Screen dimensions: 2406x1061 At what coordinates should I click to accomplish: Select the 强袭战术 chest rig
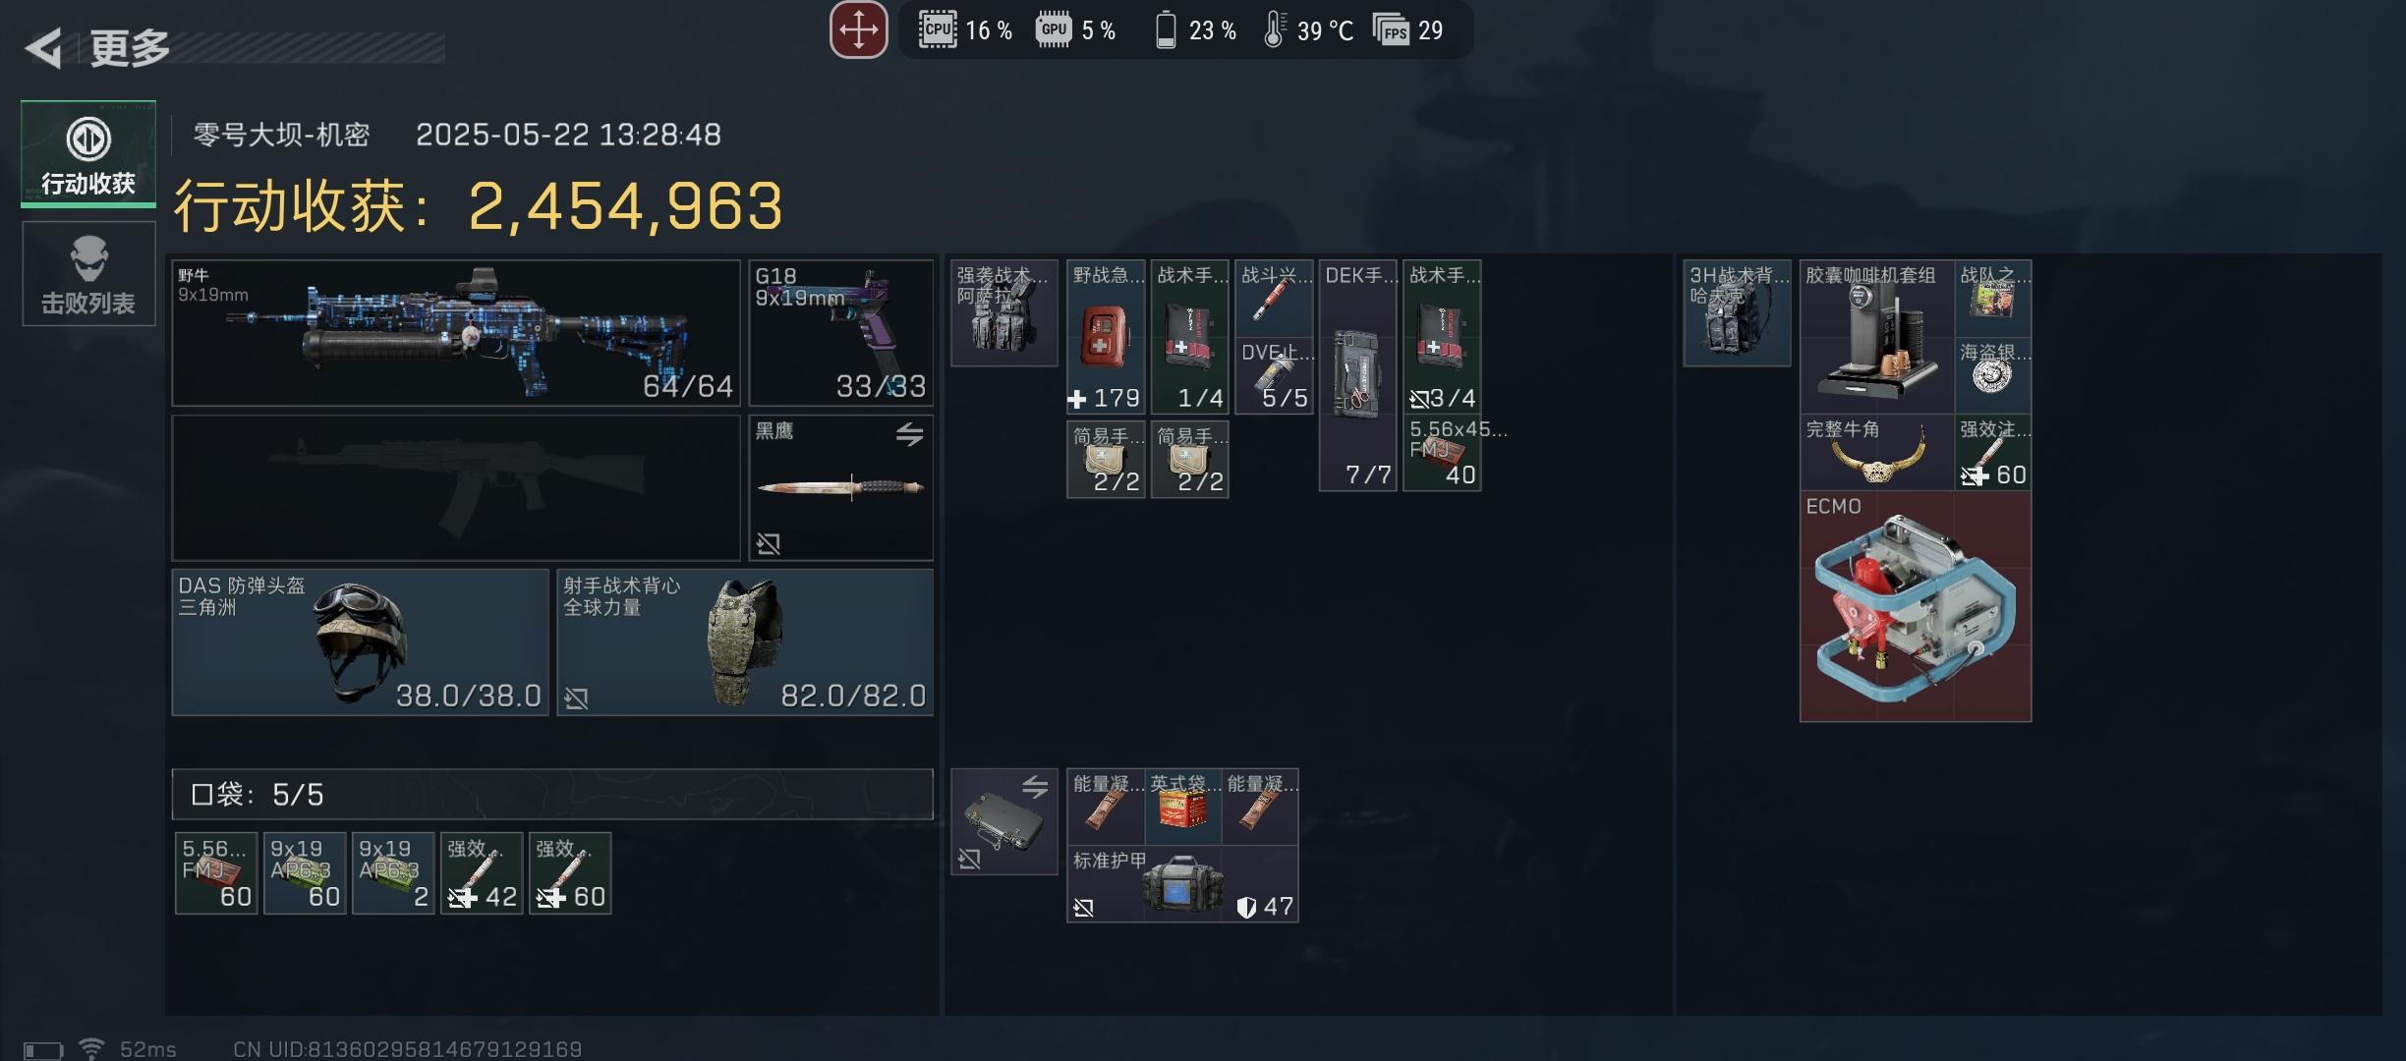coord(1004,313)
